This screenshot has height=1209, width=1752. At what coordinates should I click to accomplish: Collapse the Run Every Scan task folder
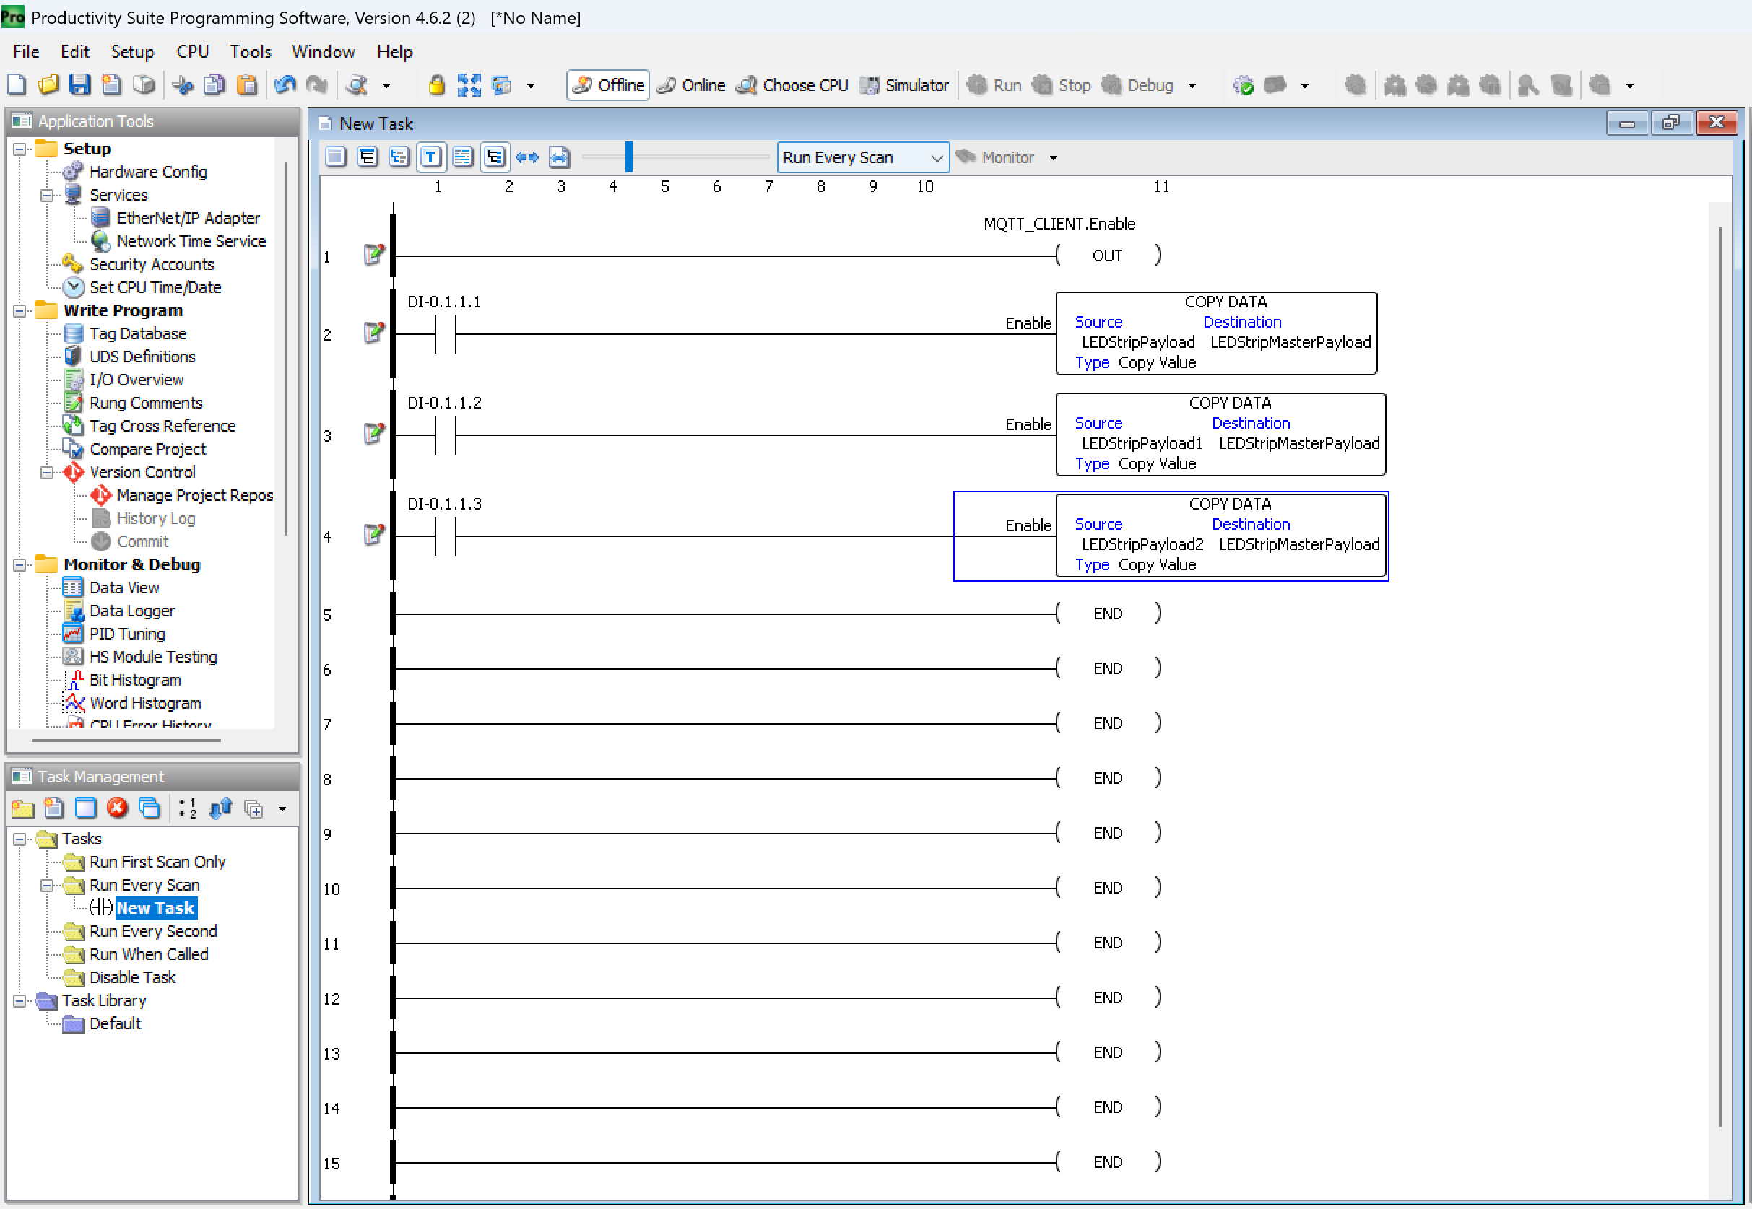coord(47,886)
